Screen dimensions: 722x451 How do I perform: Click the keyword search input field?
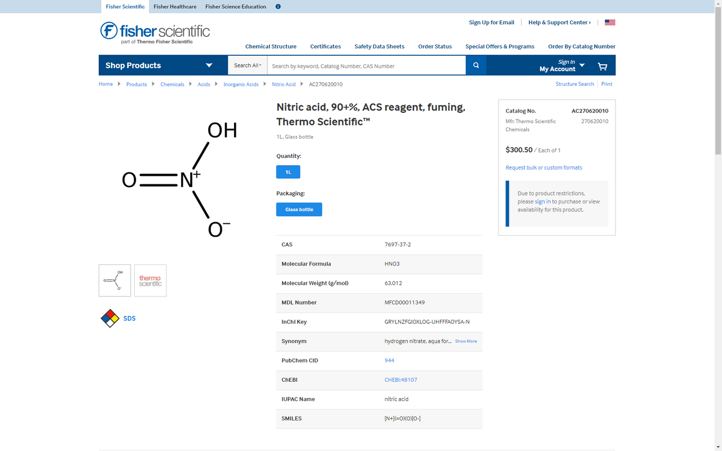point(367,65)
